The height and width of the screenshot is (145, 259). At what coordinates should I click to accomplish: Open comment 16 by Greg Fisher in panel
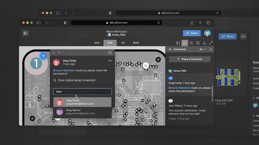point(189,84)
